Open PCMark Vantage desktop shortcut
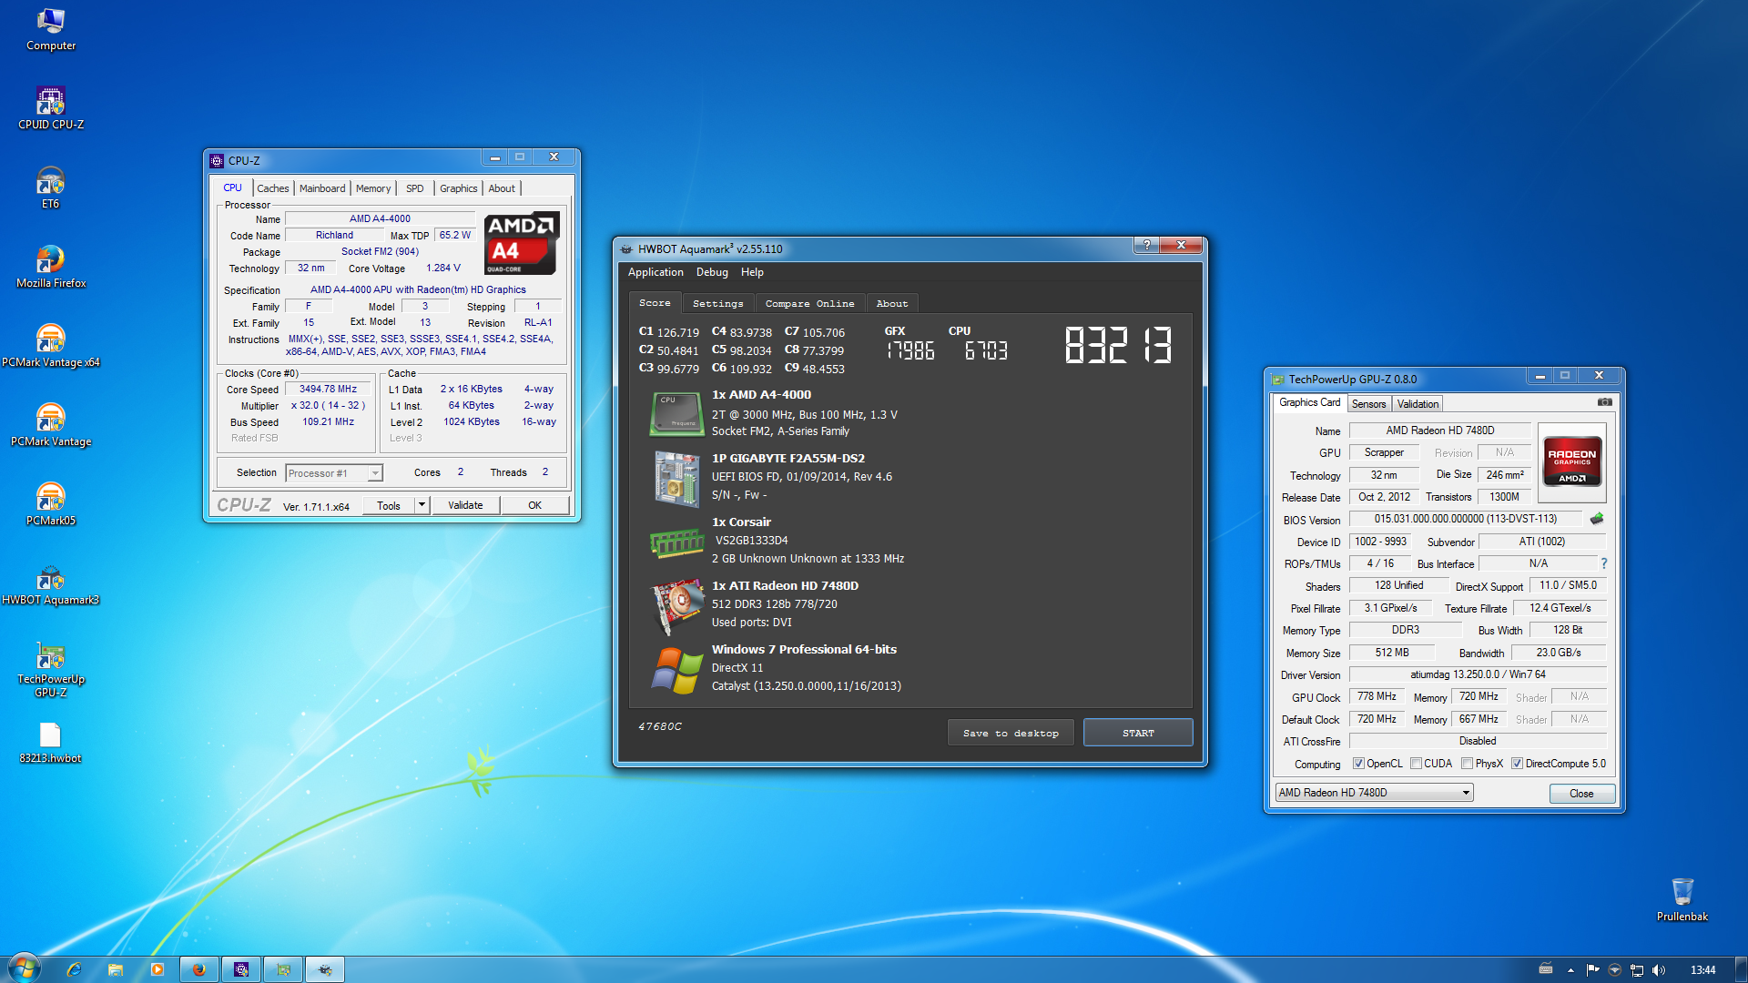Screen dimensions: 1748x983 pos(51,425)
